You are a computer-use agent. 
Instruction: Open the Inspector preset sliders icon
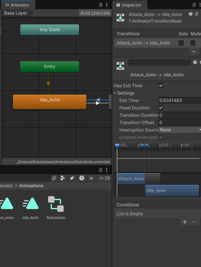click(x=197, y=14)
